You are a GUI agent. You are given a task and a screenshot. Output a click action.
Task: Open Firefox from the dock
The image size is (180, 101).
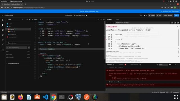pyautogui.click(x=21, y=97)
